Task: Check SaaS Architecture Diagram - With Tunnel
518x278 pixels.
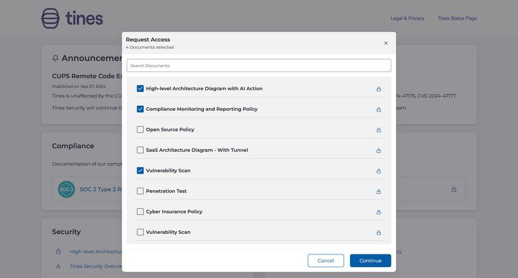Action: [140, 150]
